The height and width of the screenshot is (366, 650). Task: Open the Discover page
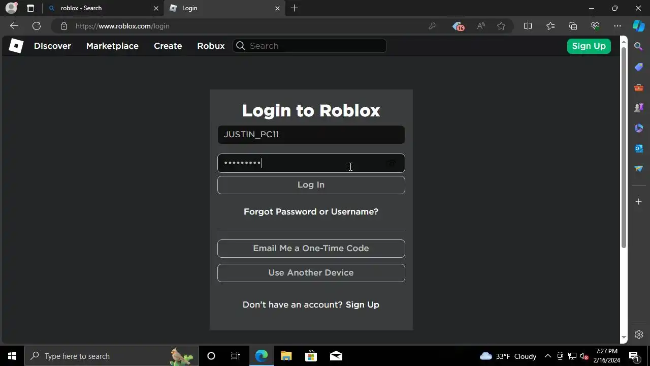(x=52, y=46)
